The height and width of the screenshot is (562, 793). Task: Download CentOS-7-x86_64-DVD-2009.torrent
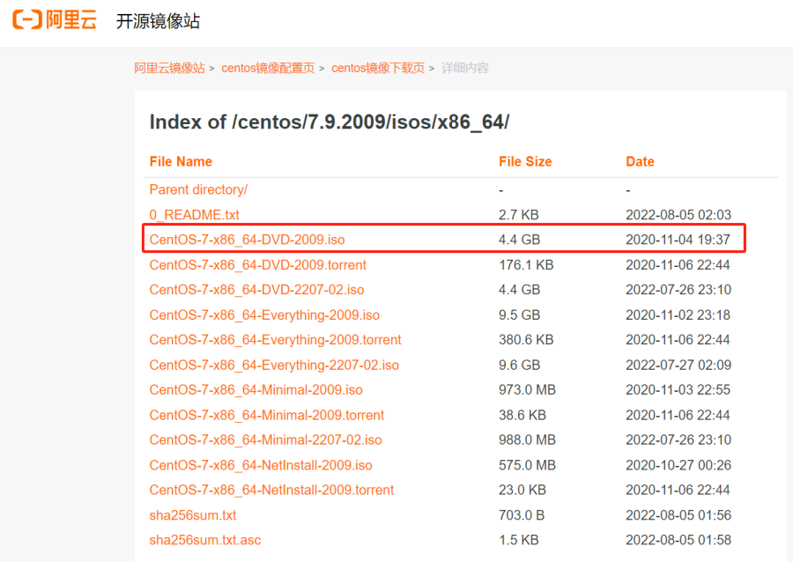point(257,265)
